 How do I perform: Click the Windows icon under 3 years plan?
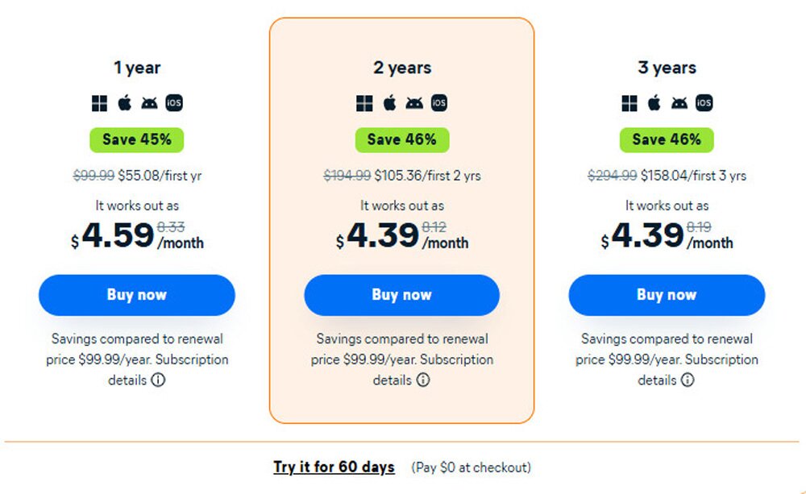click(x=629, y=103)
